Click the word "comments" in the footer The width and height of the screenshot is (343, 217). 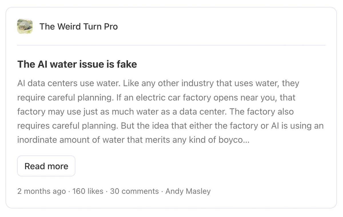pos(141,191)
